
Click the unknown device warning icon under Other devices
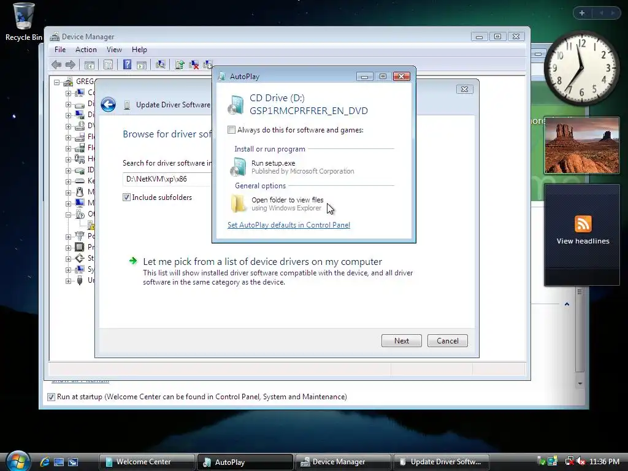(91, 224)
